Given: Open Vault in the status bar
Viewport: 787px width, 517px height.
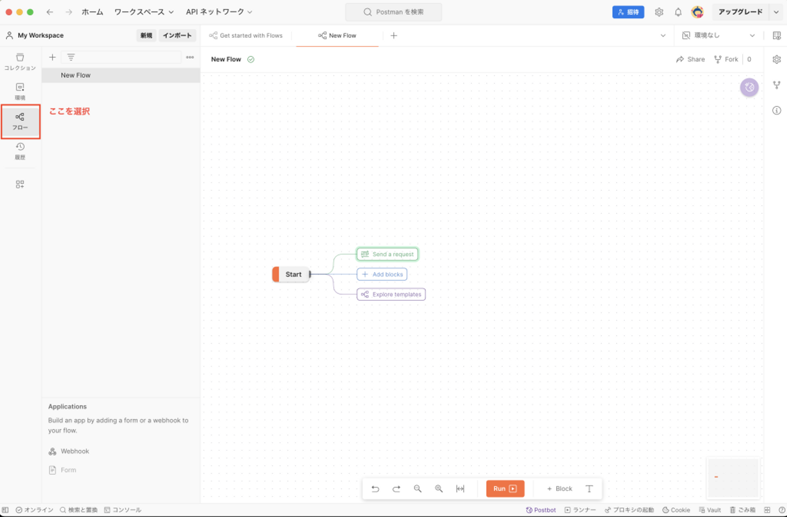Looking at the screenshot, I should pyautogui.click(x=709, y=510).
